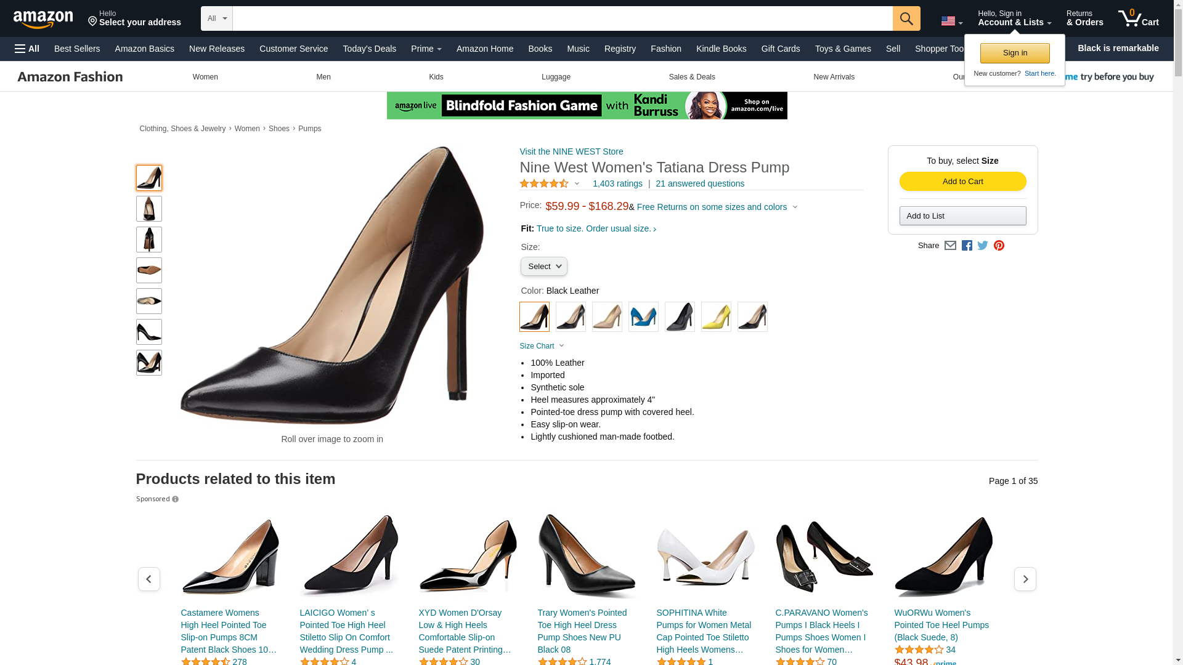Pin the product on Pinterest
1183x665 pixels.
(999, 246)
